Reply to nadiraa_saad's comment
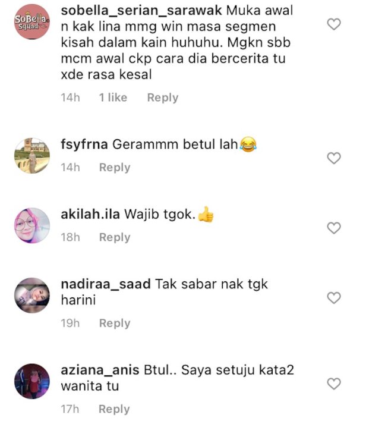 pos(115,323)
